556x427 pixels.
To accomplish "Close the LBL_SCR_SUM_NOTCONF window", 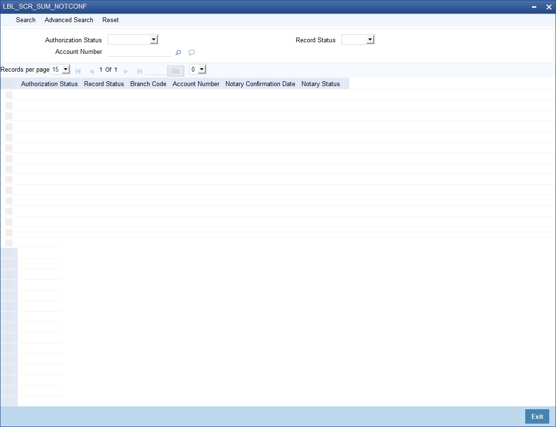I will click(549, 7).
